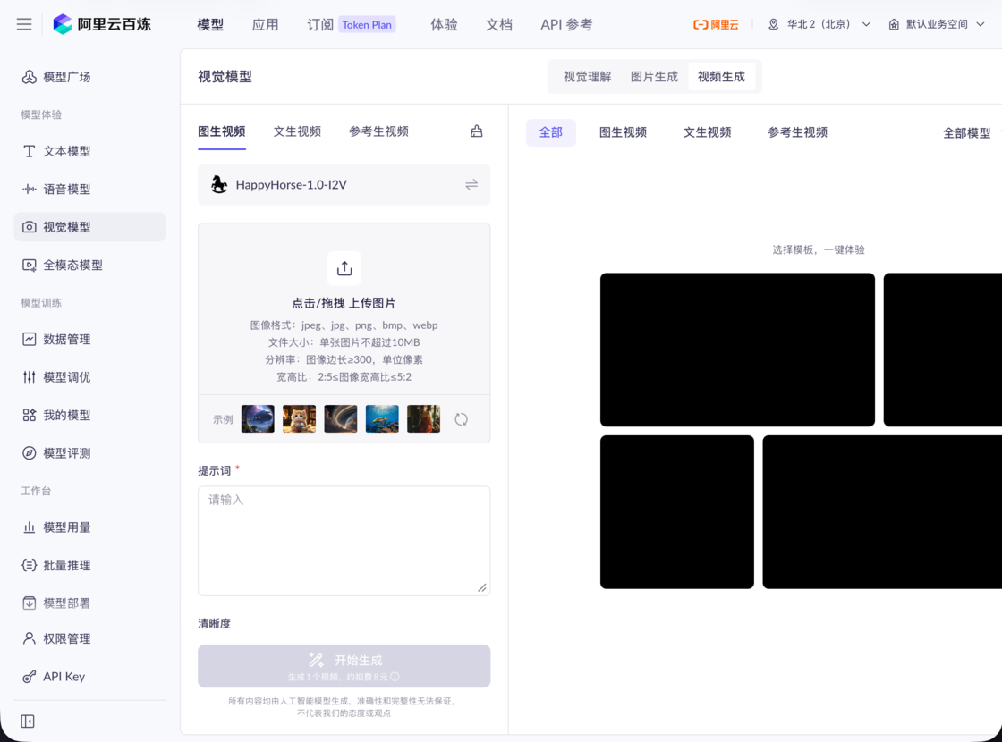Click the 开始生成 button
Image resolution: width=1002 pixels, height=742 pixels.
(344, 666)
